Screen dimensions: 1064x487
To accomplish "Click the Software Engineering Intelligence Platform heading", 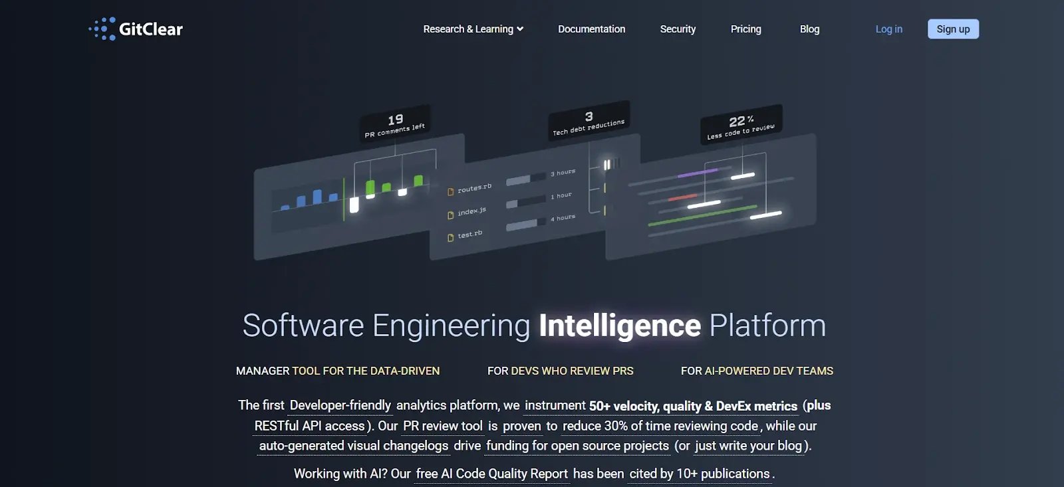I will point(534,326).
